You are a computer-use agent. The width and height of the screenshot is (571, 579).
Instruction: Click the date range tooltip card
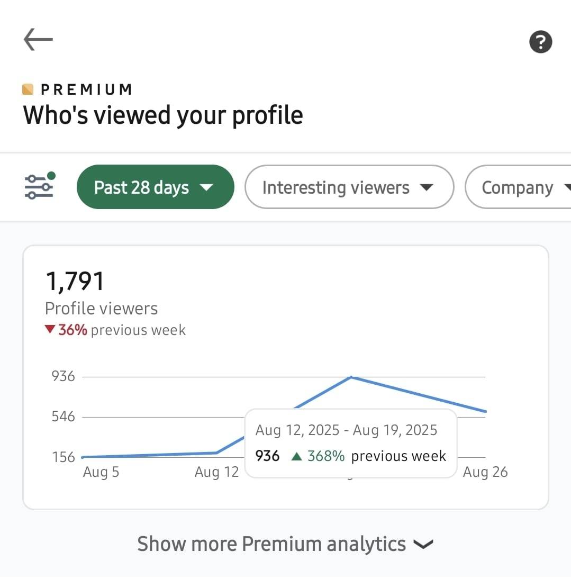click(x=351, y=443)
